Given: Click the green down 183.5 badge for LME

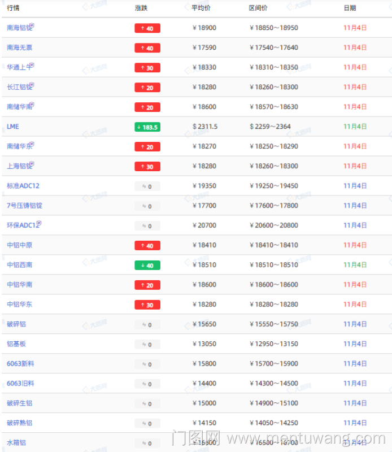Looking at the screenshot, I should tap(147, 127).
